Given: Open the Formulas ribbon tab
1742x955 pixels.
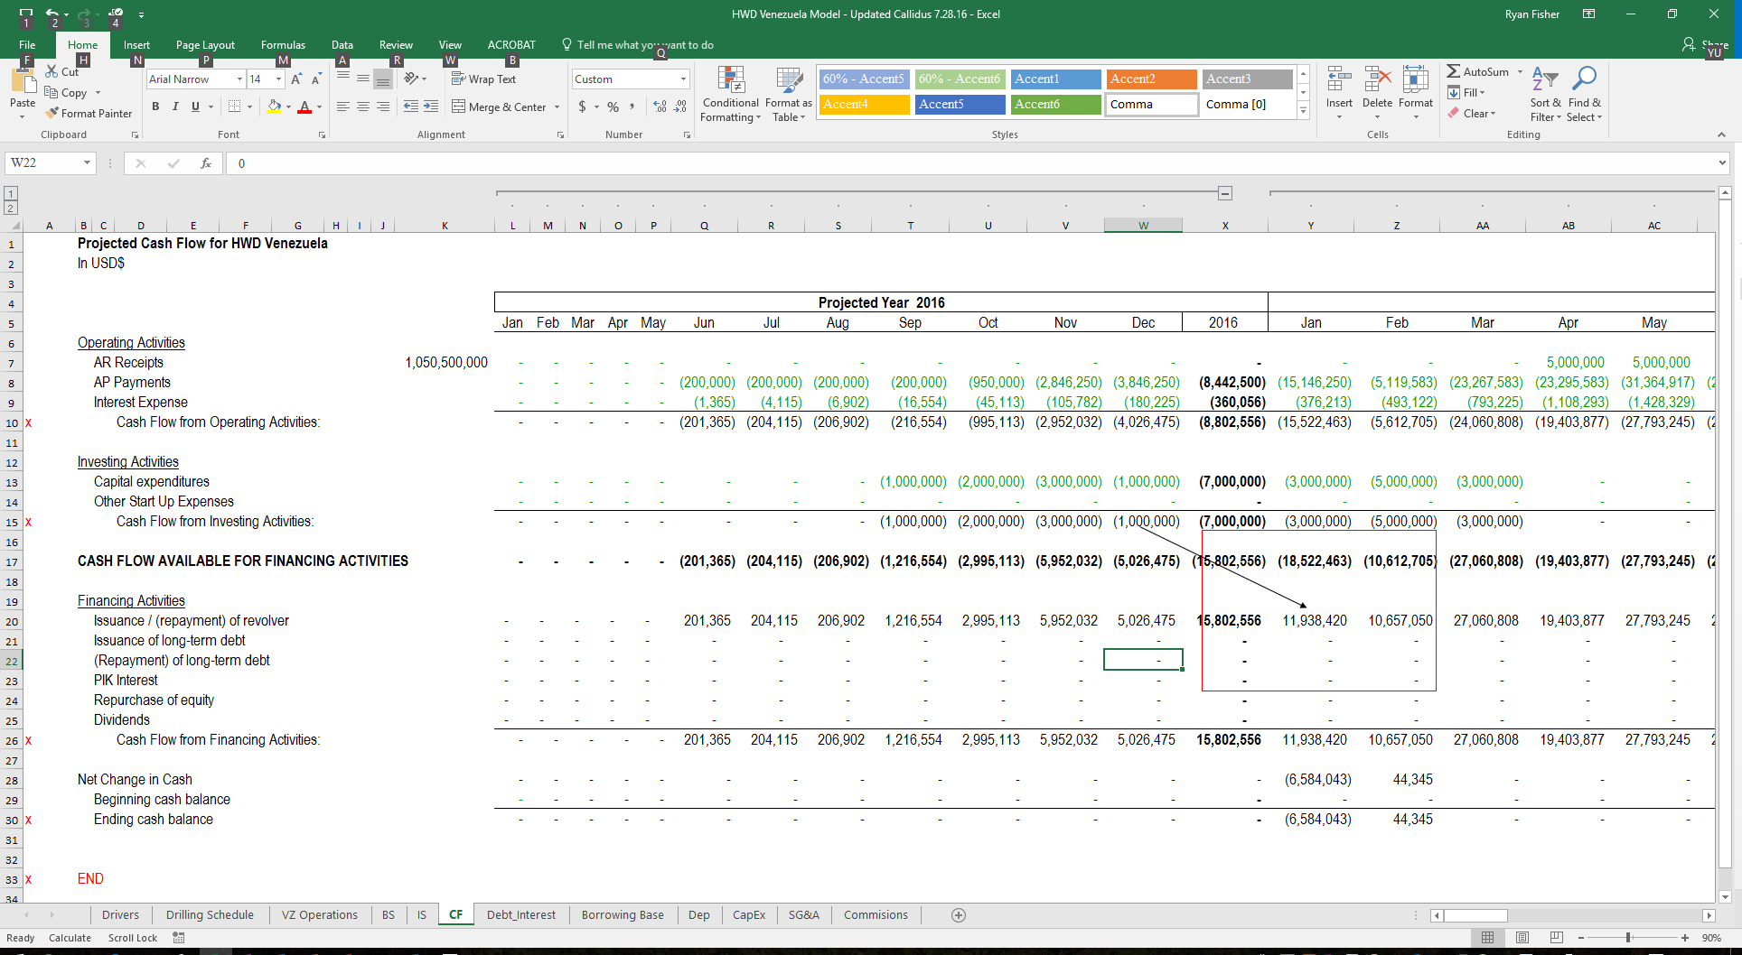Looking at the screenshot, I should 283,45.
